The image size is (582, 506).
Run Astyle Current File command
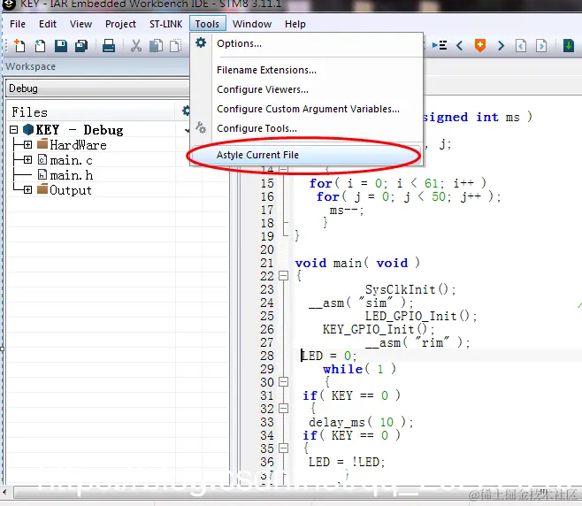[307, 155]
